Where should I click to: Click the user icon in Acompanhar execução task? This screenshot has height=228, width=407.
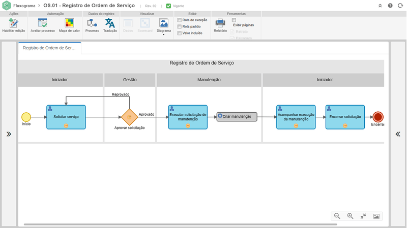(x=280, y=109)
